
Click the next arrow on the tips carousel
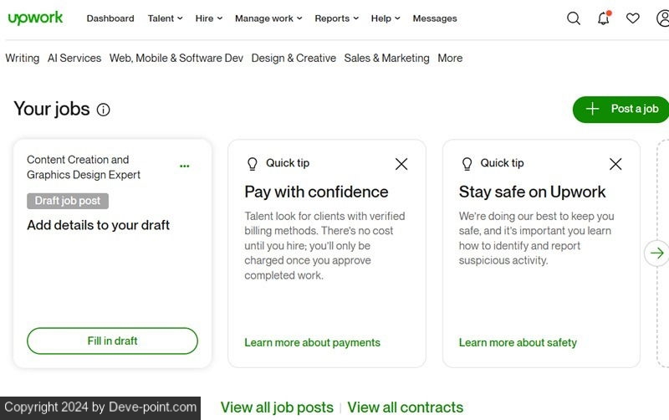click(x=657, y=253)
